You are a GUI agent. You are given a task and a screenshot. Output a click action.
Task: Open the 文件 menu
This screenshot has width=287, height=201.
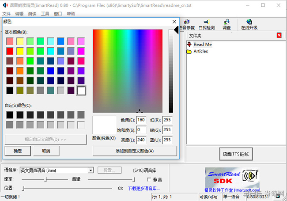[x=7, y=14]
